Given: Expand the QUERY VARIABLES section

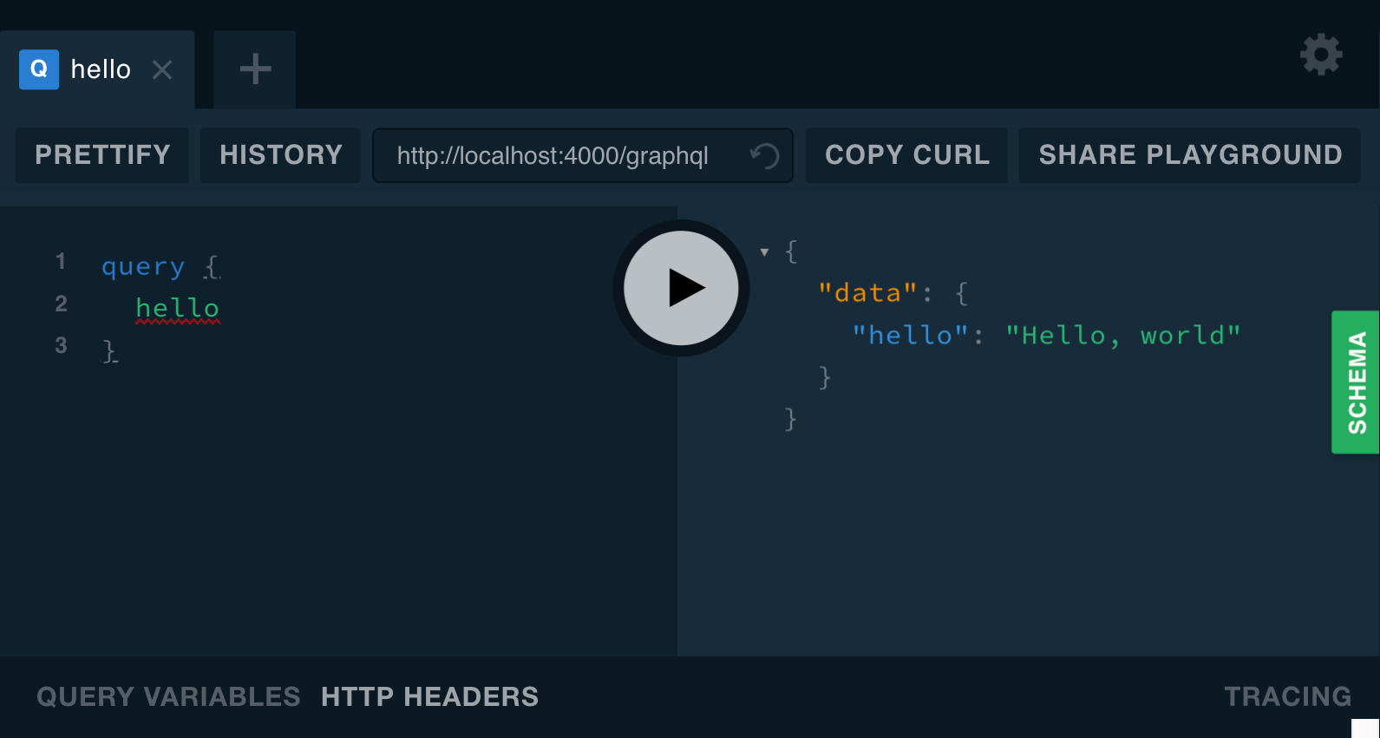Looking at the screenshot, I should (x=168, y=696).
